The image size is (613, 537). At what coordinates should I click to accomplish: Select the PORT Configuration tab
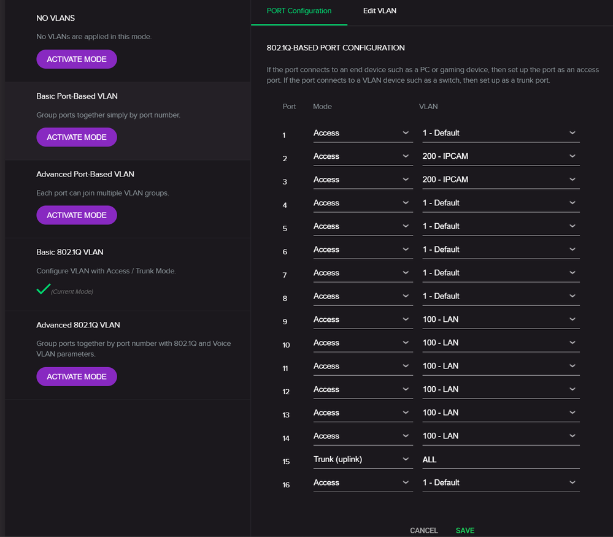pos(299,11)
